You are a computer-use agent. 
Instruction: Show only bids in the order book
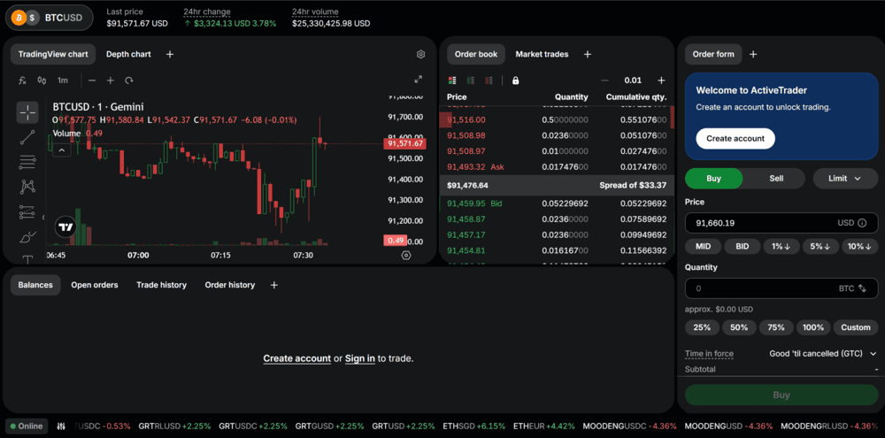(x=470, y=81)
